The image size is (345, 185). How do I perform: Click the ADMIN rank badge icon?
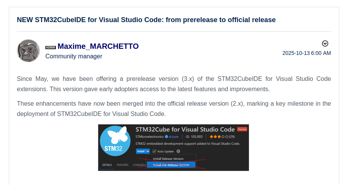point(51,47)
